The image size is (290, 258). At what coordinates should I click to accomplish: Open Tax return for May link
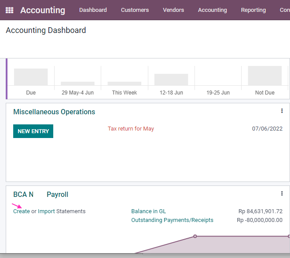point(131,128)
